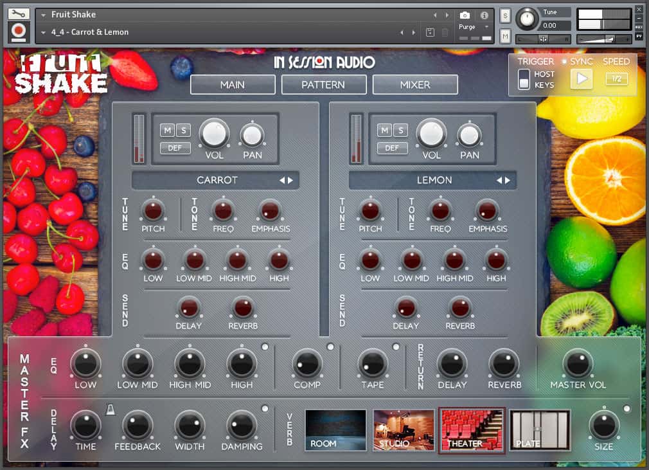Screen dimensions: 649x470
Task: Click the camera snapshot icon
Action: [465, 15]
